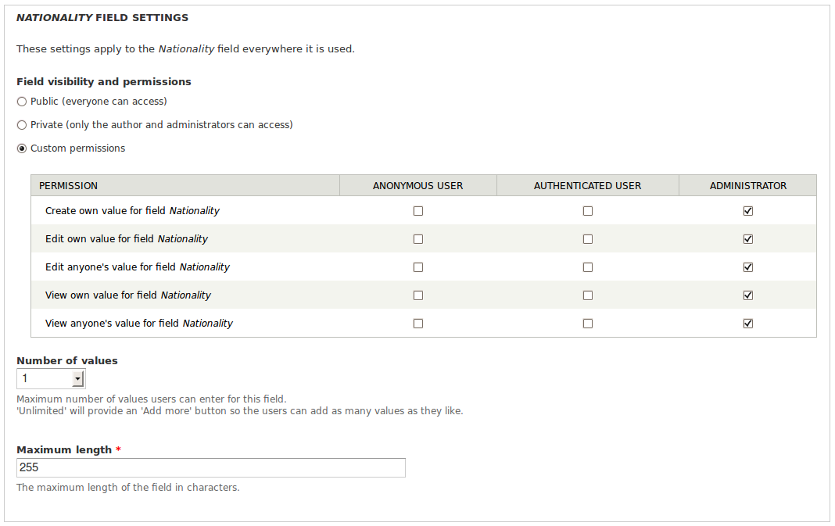Uncheck Create own value for Administrator

(x=748, y=211)
